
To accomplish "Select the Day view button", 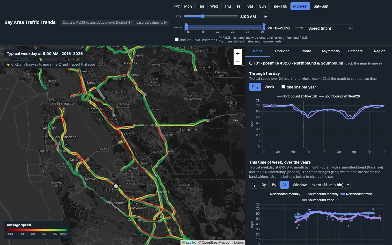I will tap(255, 87).
